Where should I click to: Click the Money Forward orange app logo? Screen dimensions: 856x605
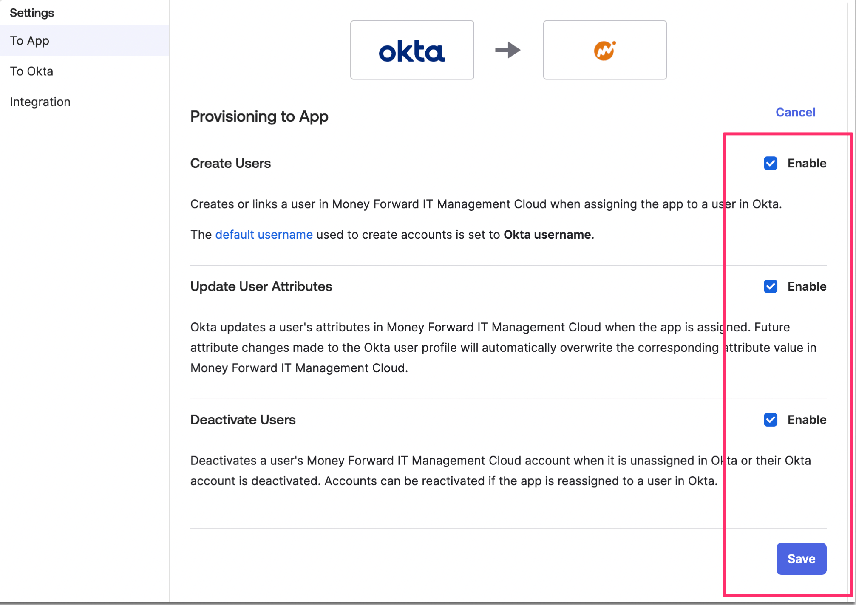click(604, 51)
